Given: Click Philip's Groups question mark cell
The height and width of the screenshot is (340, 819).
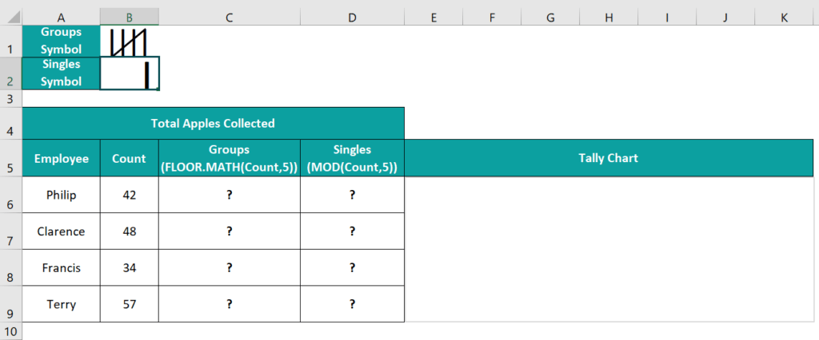Looking at the screenshot, I should (230, 195).
